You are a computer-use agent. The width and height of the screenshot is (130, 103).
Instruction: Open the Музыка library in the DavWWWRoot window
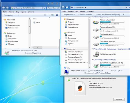10,44
